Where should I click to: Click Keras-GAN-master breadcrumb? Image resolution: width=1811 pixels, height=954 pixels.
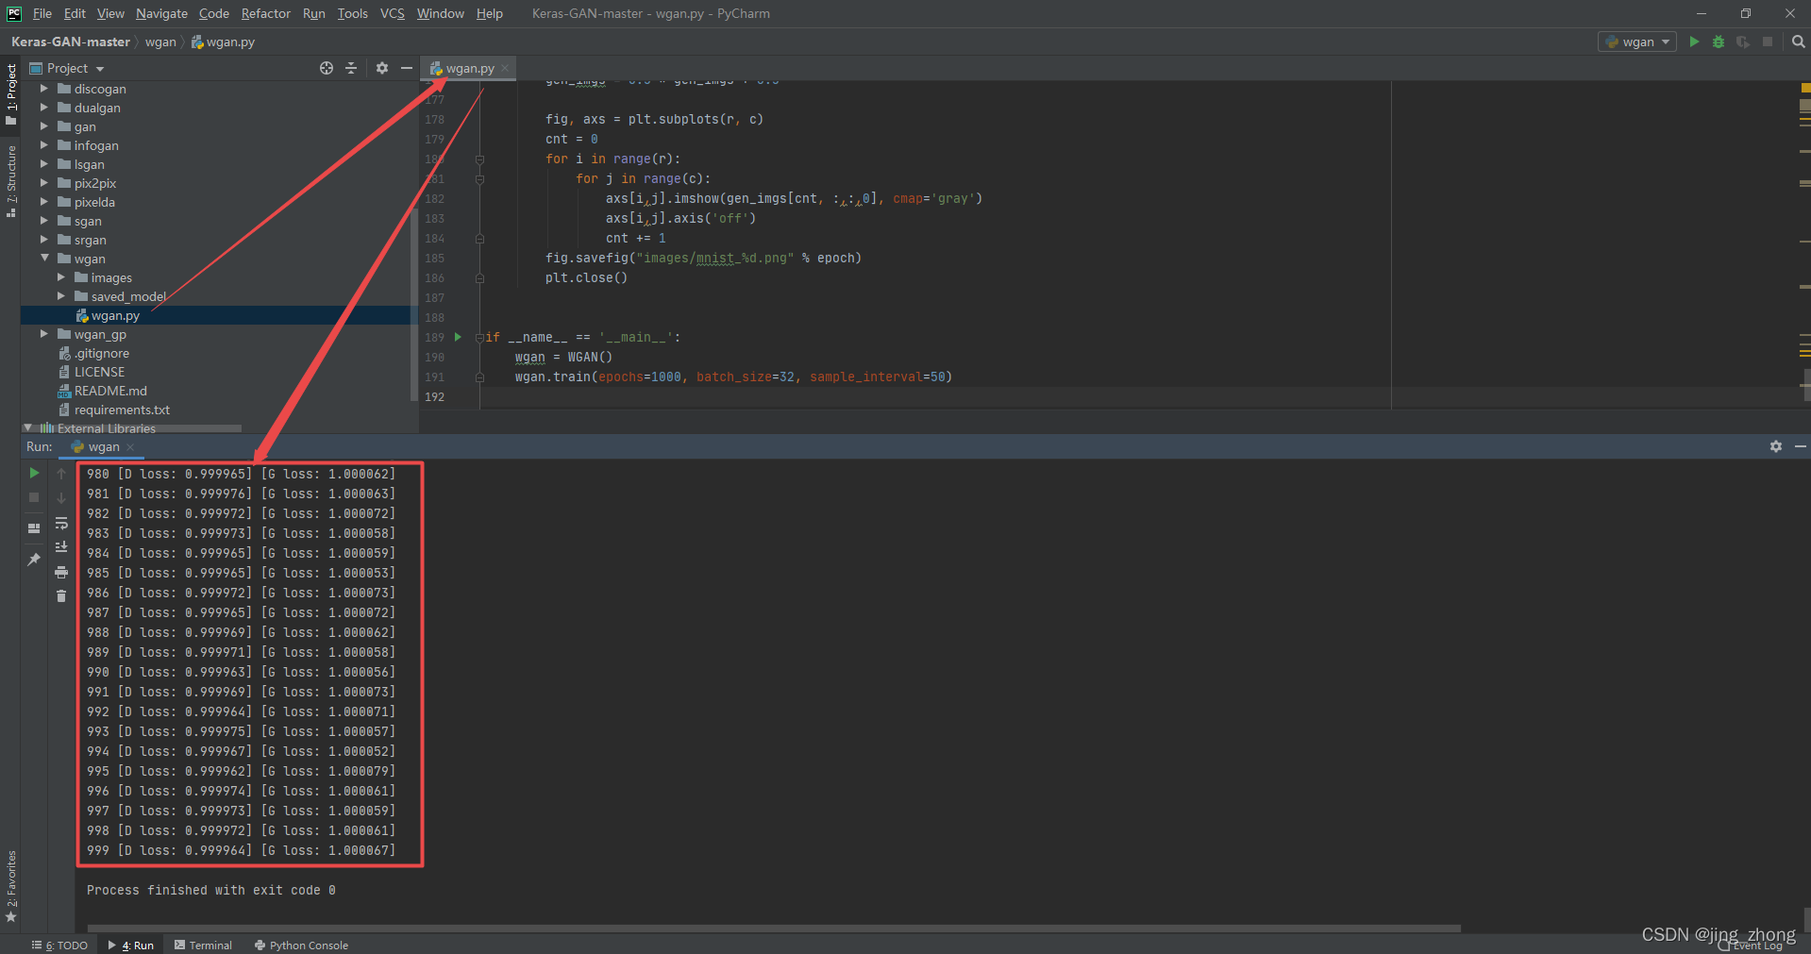pyautogui.click(x=71, y=42)
